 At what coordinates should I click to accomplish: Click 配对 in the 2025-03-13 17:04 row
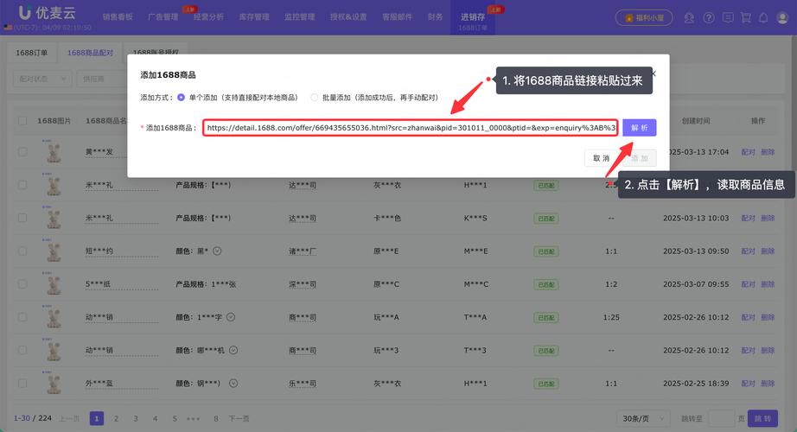749,152
